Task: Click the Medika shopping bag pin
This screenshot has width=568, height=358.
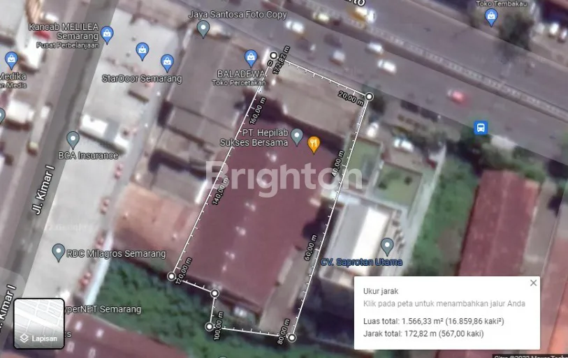Action: [10, 60]
